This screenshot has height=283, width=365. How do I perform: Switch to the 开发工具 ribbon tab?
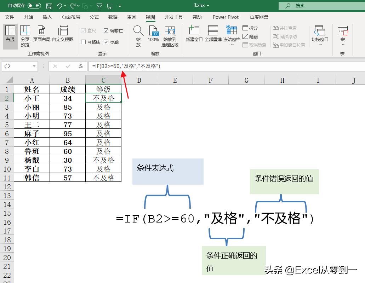pos(173,17)
